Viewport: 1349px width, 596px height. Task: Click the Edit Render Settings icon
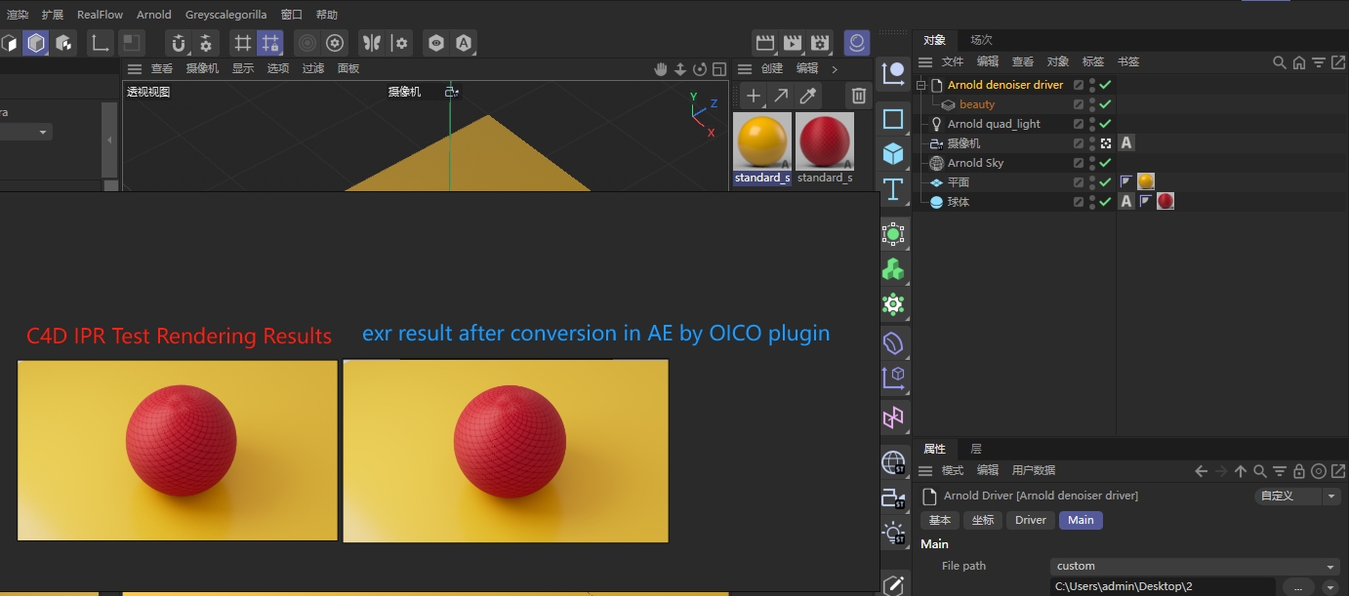click(x=821, y=43)
